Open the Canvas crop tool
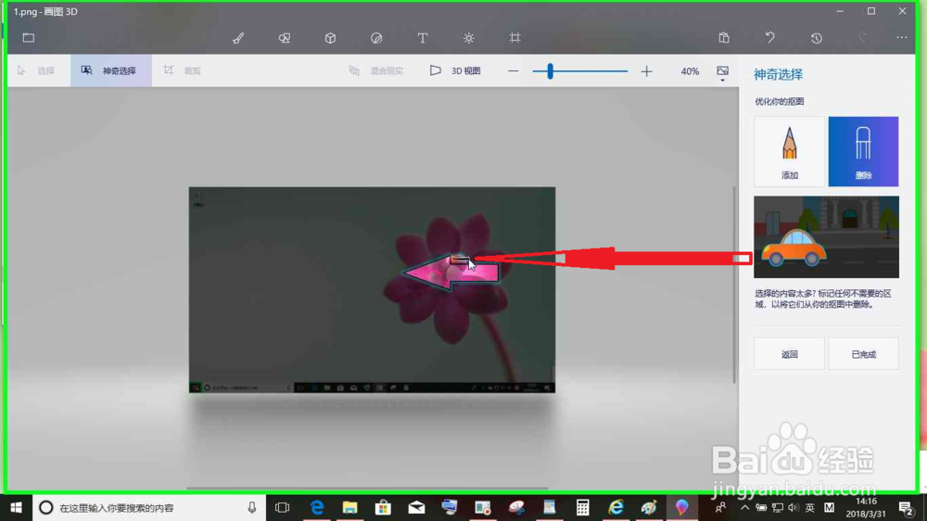Screen dimensions: 927x521 (x=514, y=38)
